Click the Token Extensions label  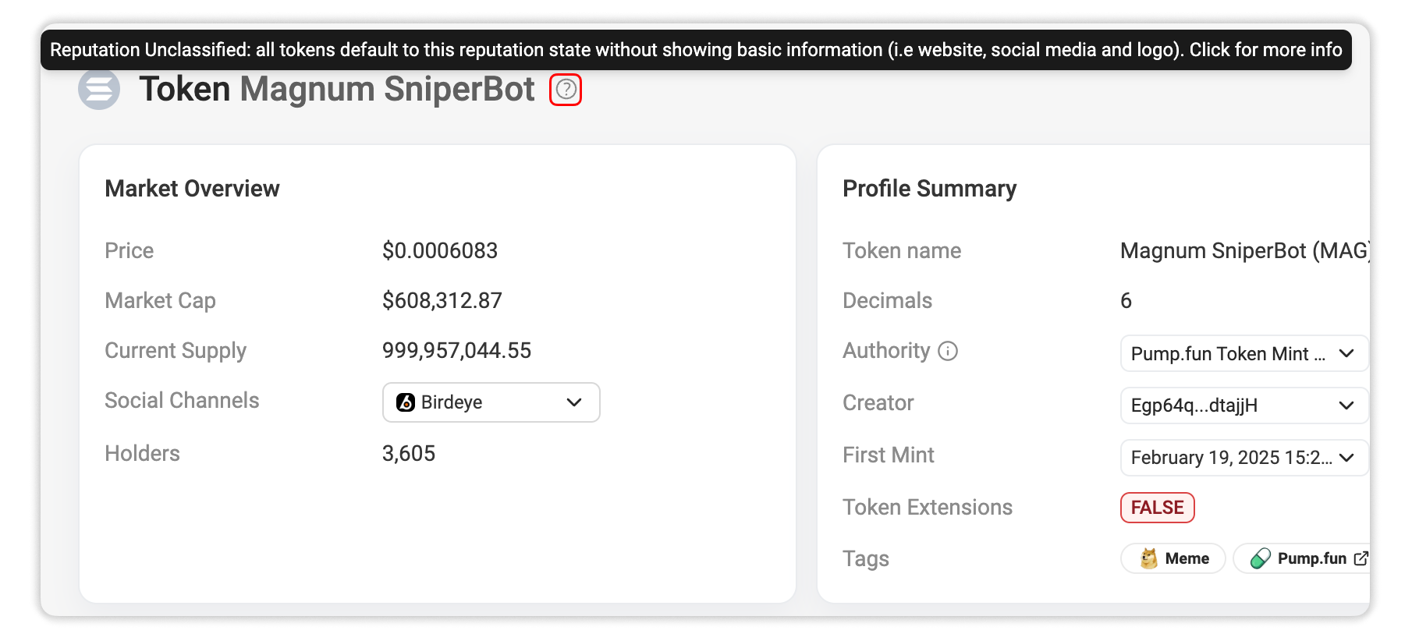click(x=928, y=507)
